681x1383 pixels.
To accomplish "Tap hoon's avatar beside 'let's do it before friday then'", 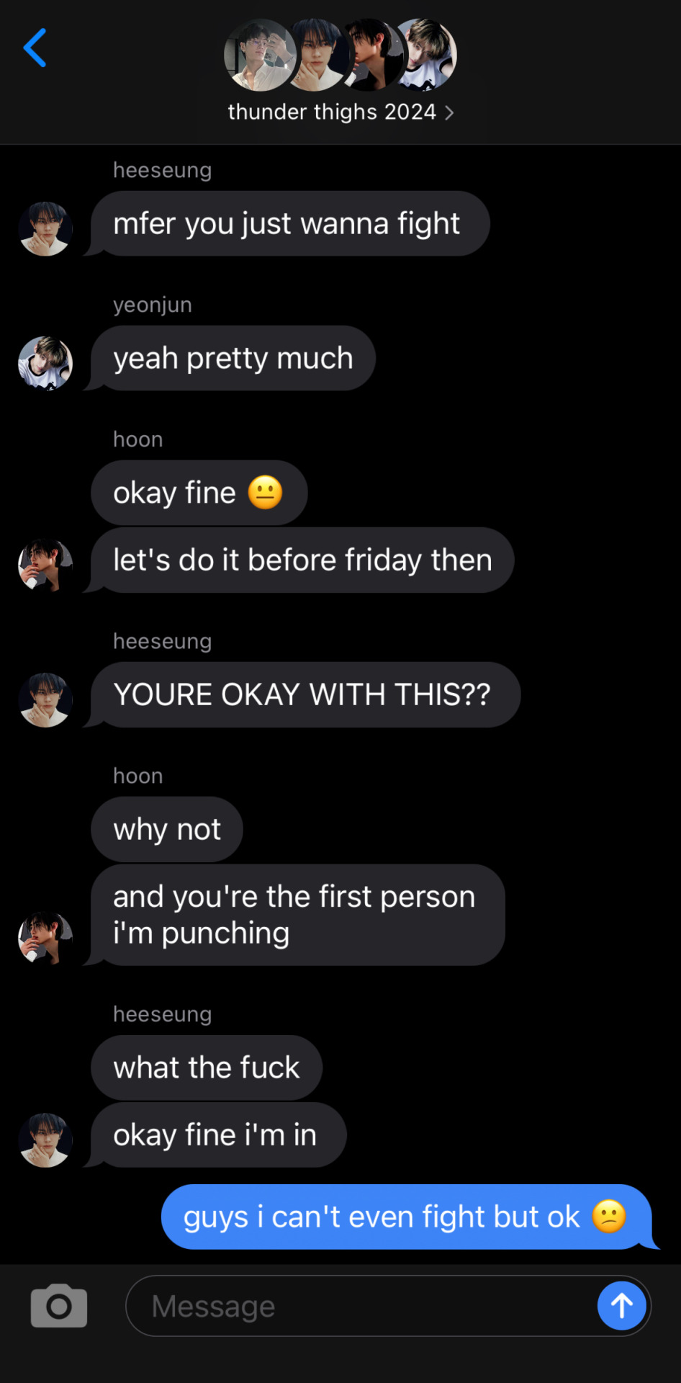I will [x=45, y=565].
